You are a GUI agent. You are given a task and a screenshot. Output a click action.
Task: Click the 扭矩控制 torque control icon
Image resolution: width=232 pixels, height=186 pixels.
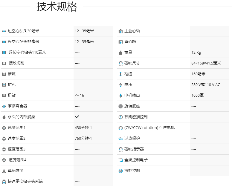(120, 171)
